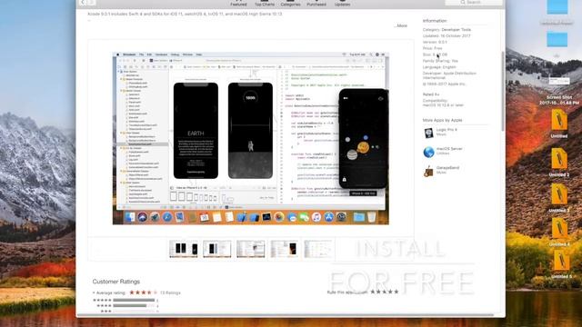Click 'Updated: 16 October 2017' text
Screen dimensions: 582x327
[447, 36]
